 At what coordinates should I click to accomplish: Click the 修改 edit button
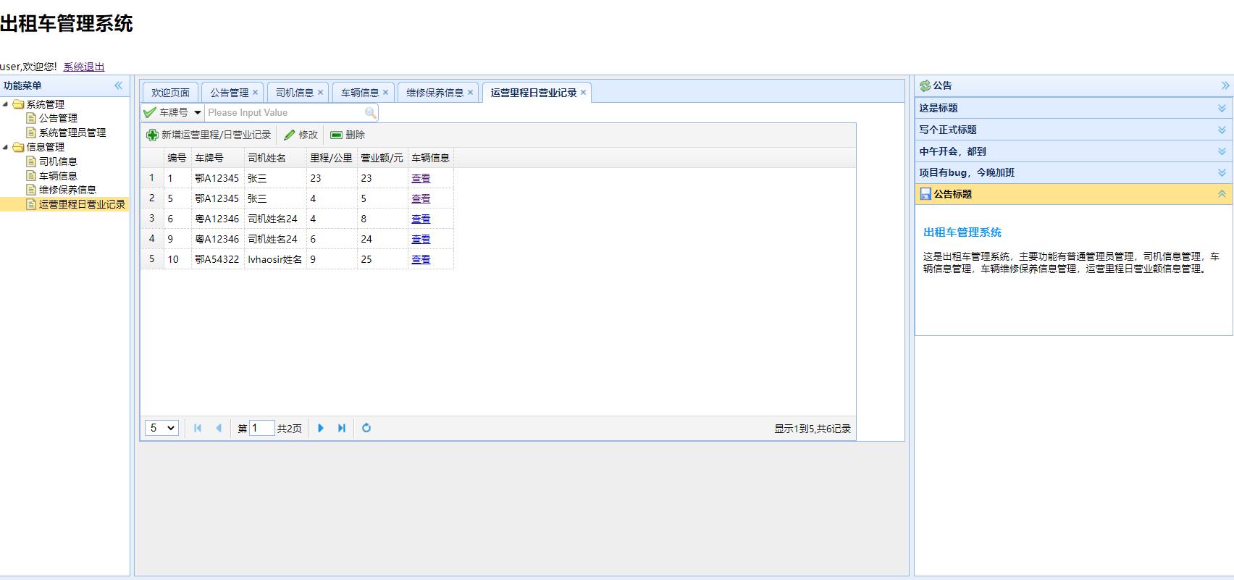[x=301, y=135]
